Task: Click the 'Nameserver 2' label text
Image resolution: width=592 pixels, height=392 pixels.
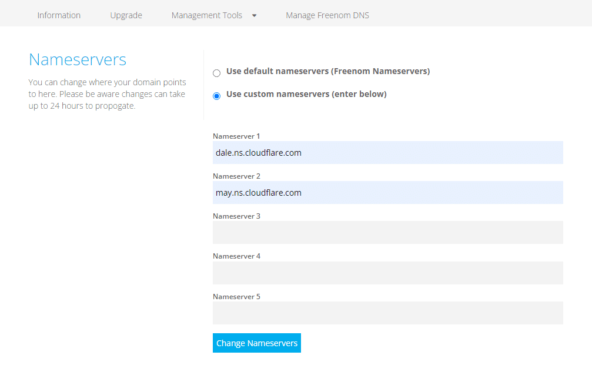Action: click(236, 176)
